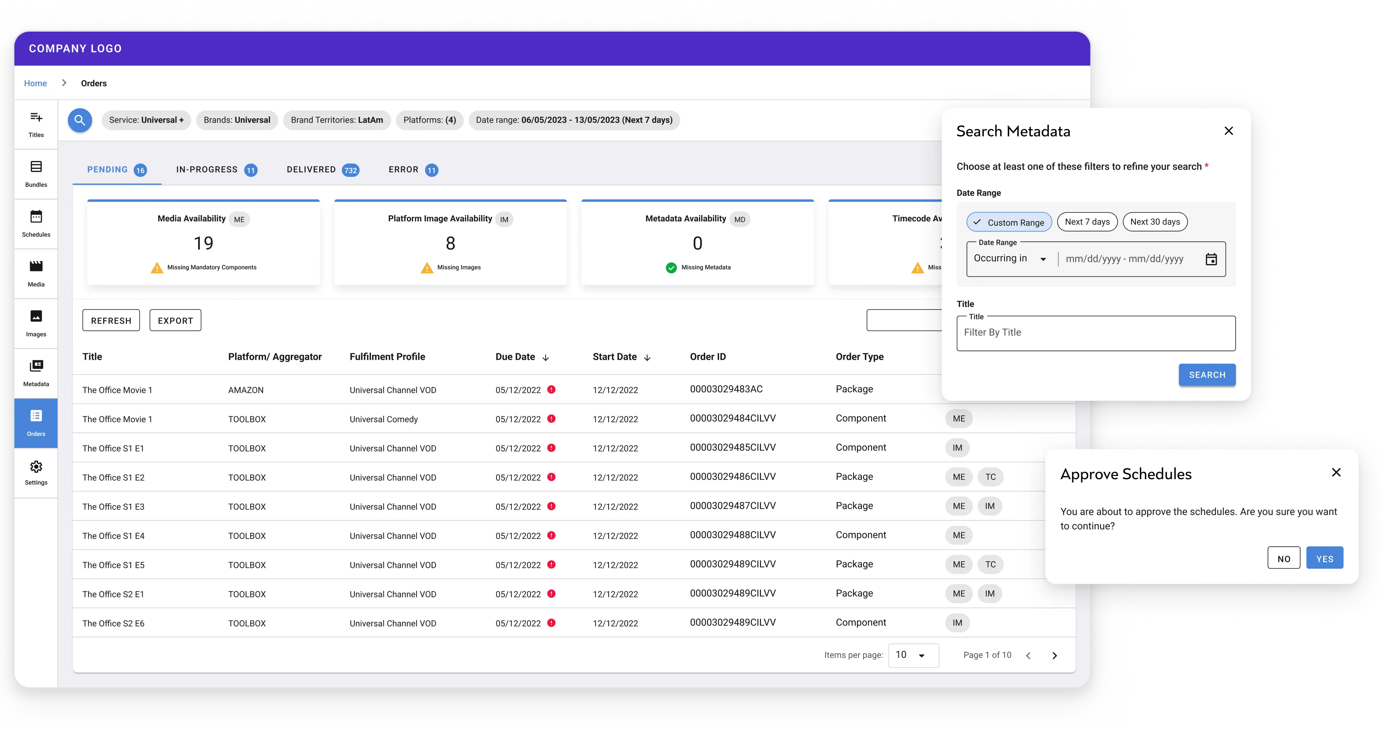Click the Brand Territories: LatAm chip

click(x=337, y=120)
